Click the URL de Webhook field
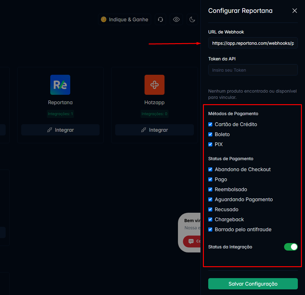Screen dimensions: 305x295 (253, 43)
